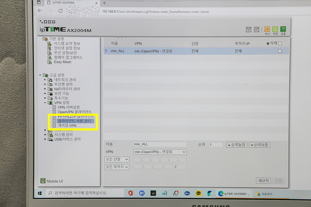
Task: Open Naver Whale browser from the taskbar
Action: (x=210, y=193)
